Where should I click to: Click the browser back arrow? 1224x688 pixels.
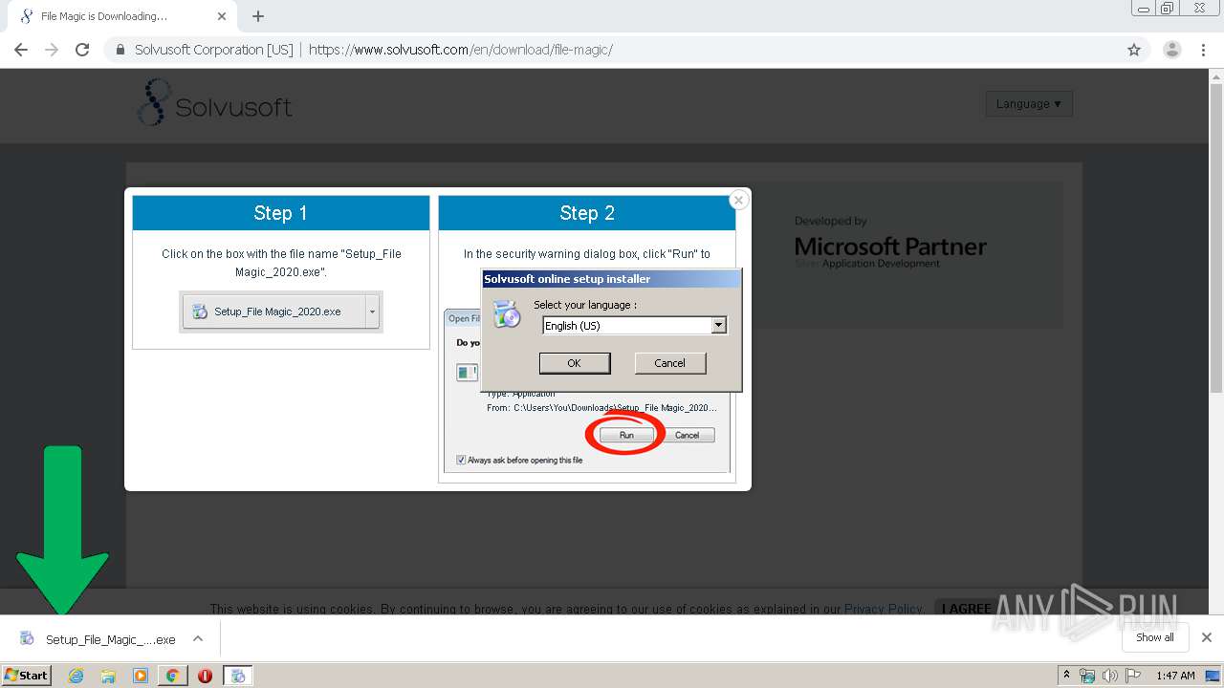[21, 50]
